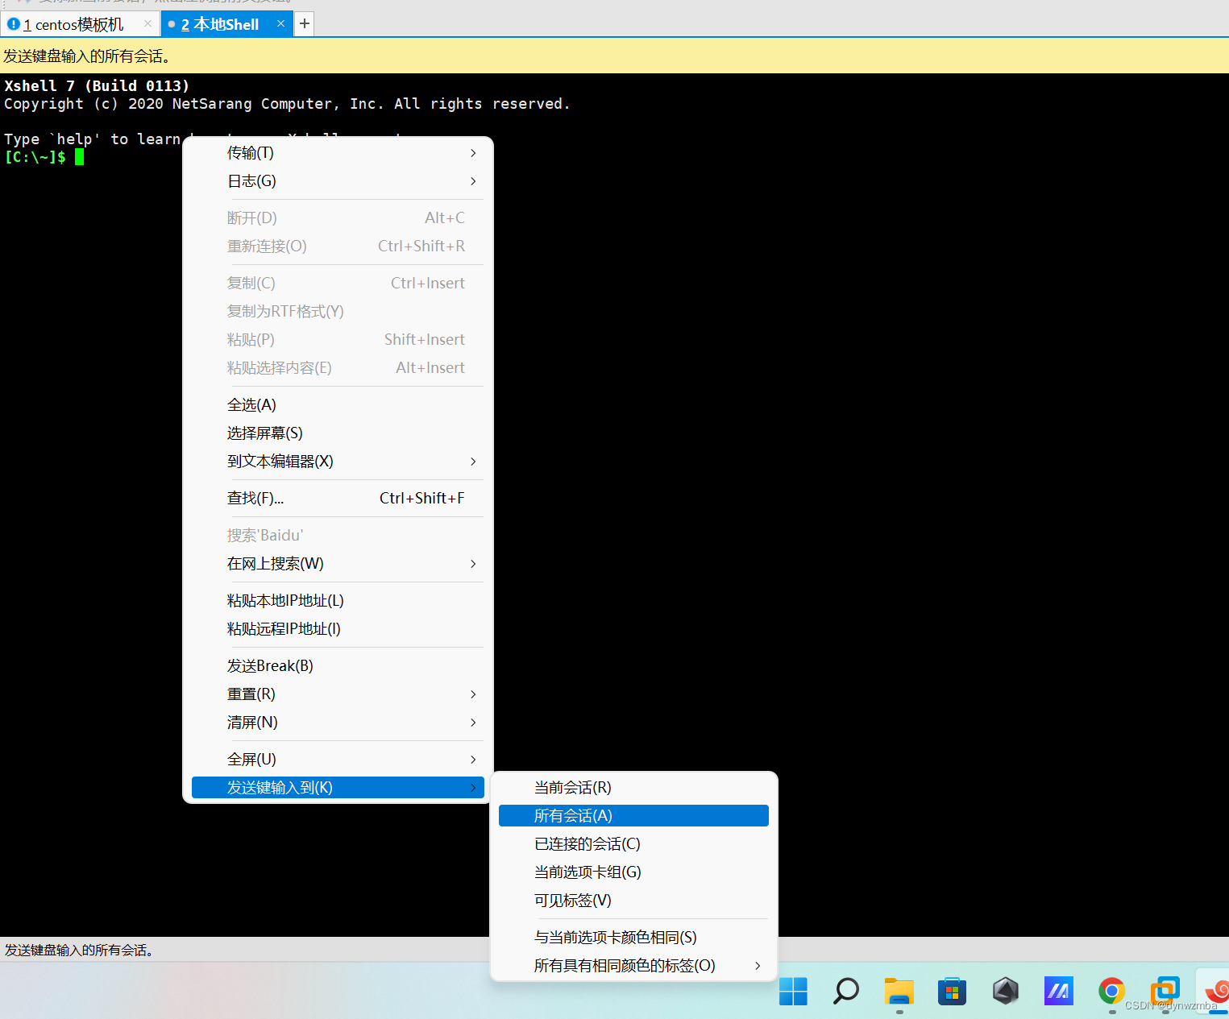This screenshot has height=1019, width=1229.
Task: Click highlighted 发送键输入到(K) entry
Action: [338, 788]
